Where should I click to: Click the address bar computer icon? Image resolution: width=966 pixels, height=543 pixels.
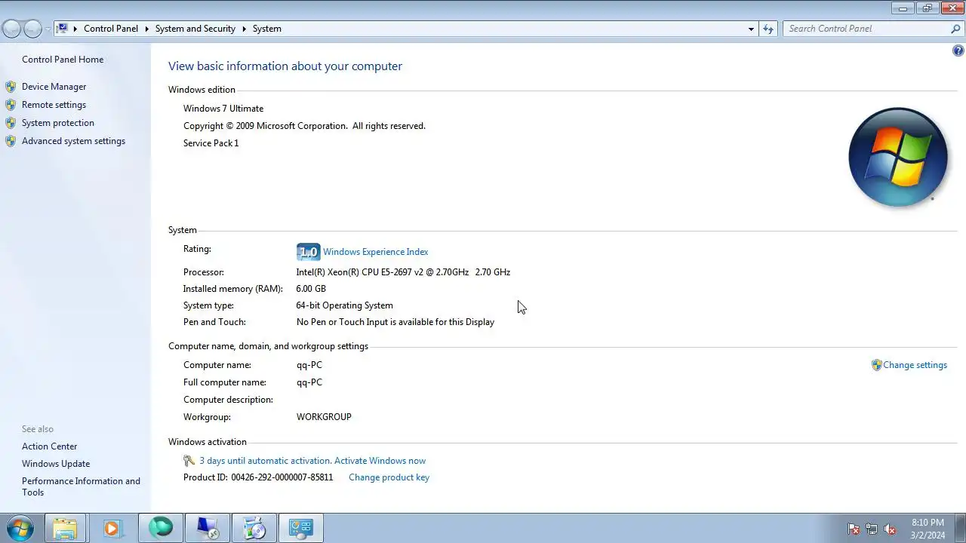pyautogui.click(x=63, y=29)
